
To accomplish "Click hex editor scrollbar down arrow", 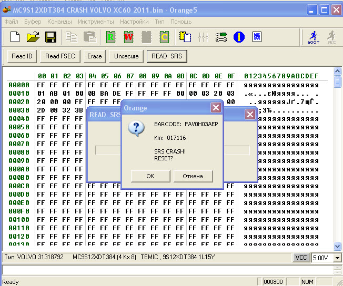I will (x=337, y=246).
